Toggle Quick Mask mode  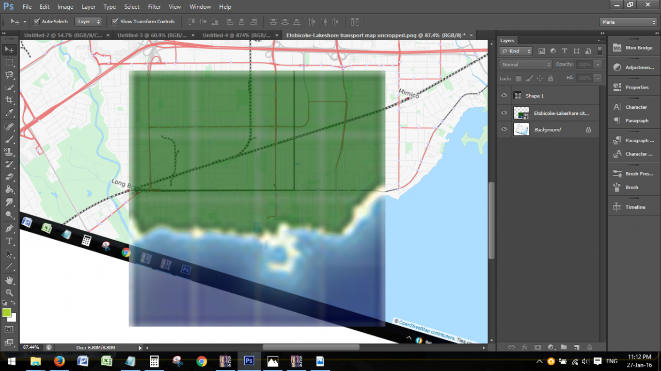click(x=9, y=329)
